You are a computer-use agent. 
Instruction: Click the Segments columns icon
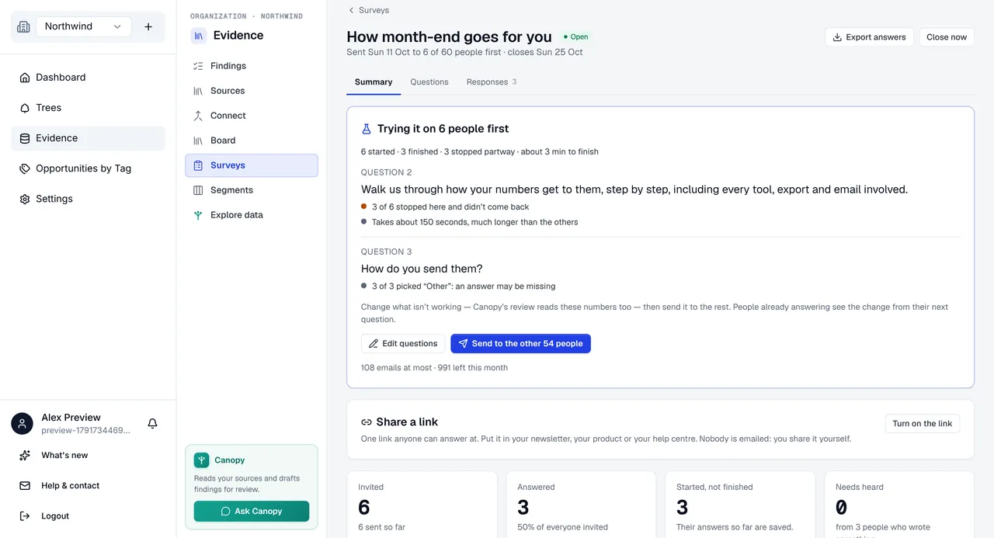click(x=198, y=190)
